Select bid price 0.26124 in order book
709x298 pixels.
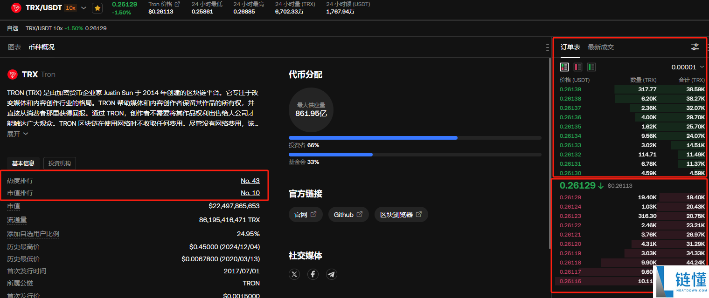(x=570, y=206)
